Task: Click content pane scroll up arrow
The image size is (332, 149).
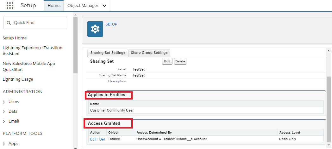Action: 329,51
